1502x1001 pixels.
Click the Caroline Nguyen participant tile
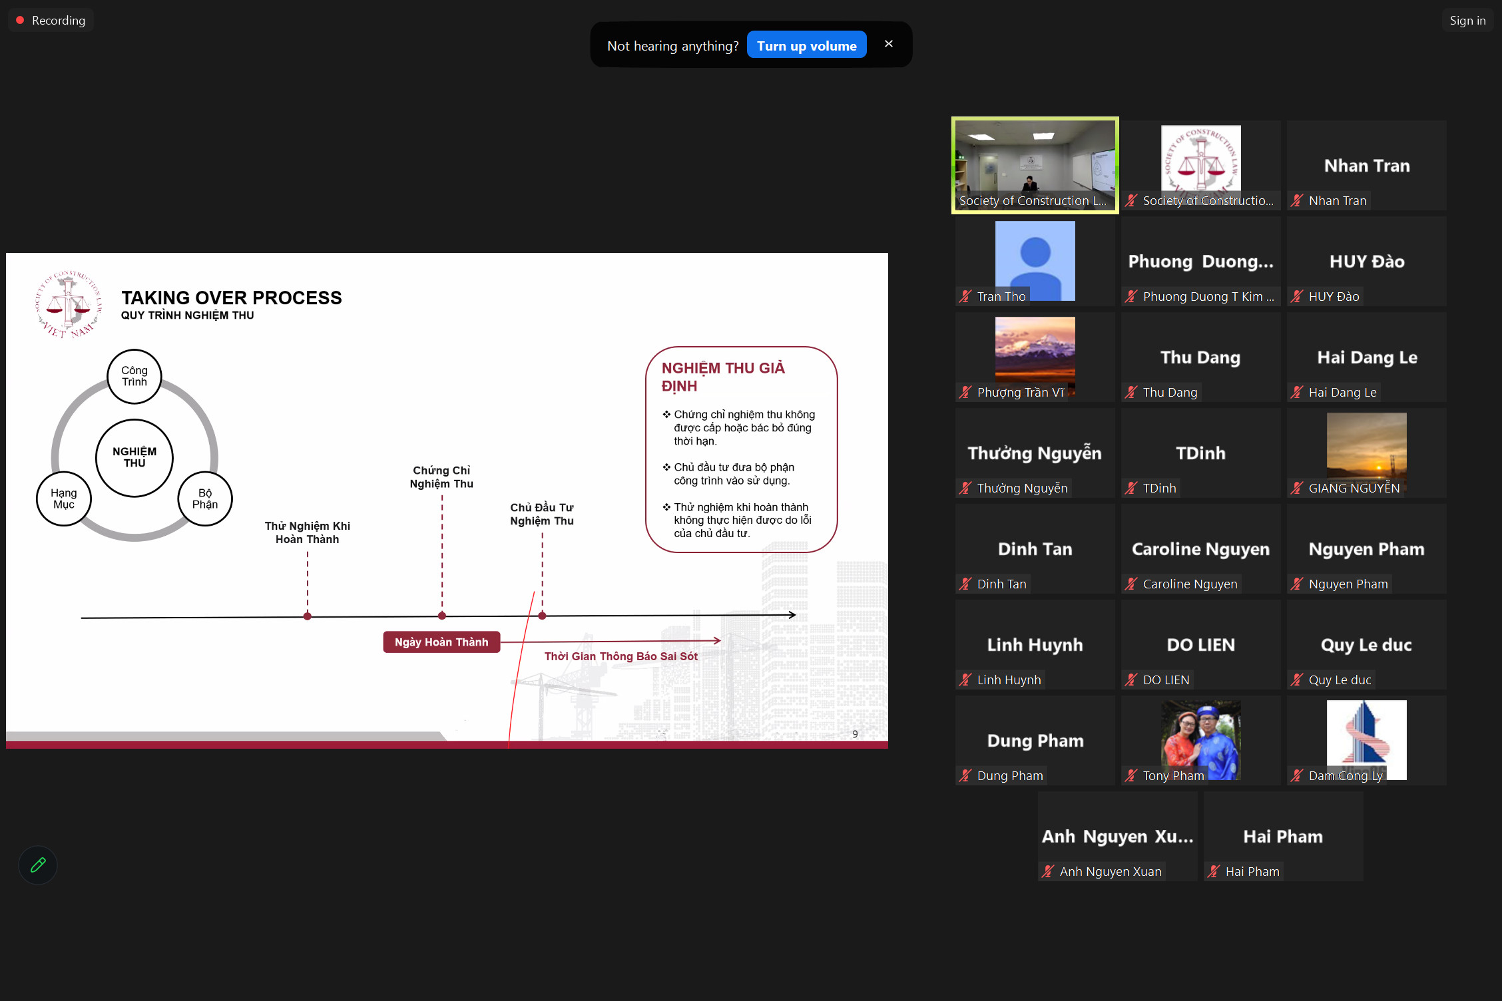[x=1200, y=548]
